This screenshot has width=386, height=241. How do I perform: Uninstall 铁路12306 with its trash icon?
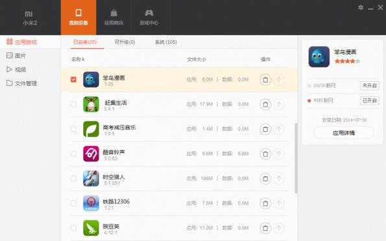pos(265,203)
